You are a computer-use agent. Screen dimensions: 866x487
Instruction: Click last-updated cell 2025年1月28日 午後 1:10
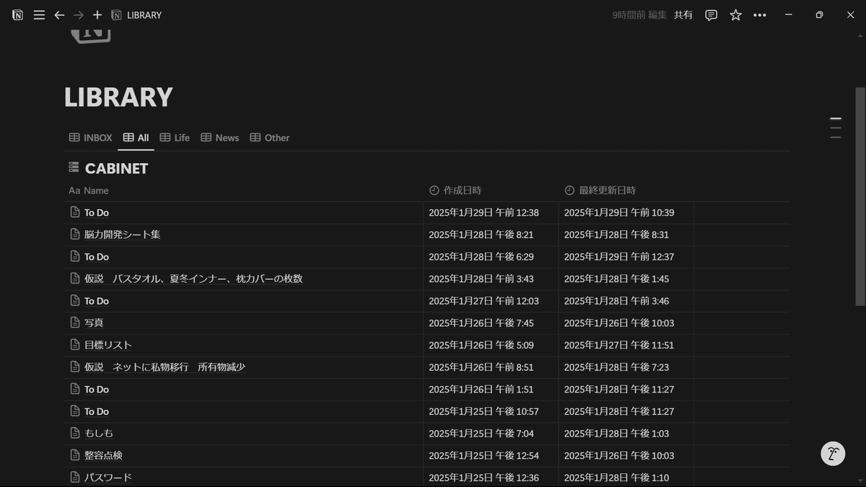tap(616, 477)
